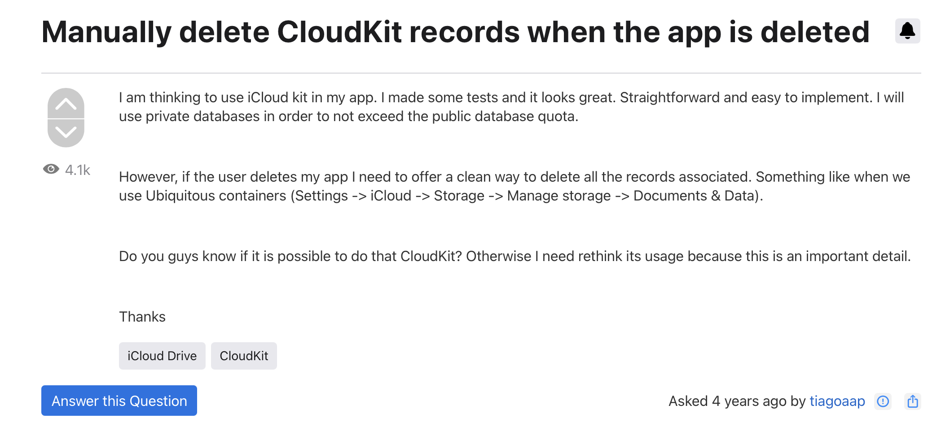Open the share icon beside the author

pyautogui.click(x=912, y=401)
